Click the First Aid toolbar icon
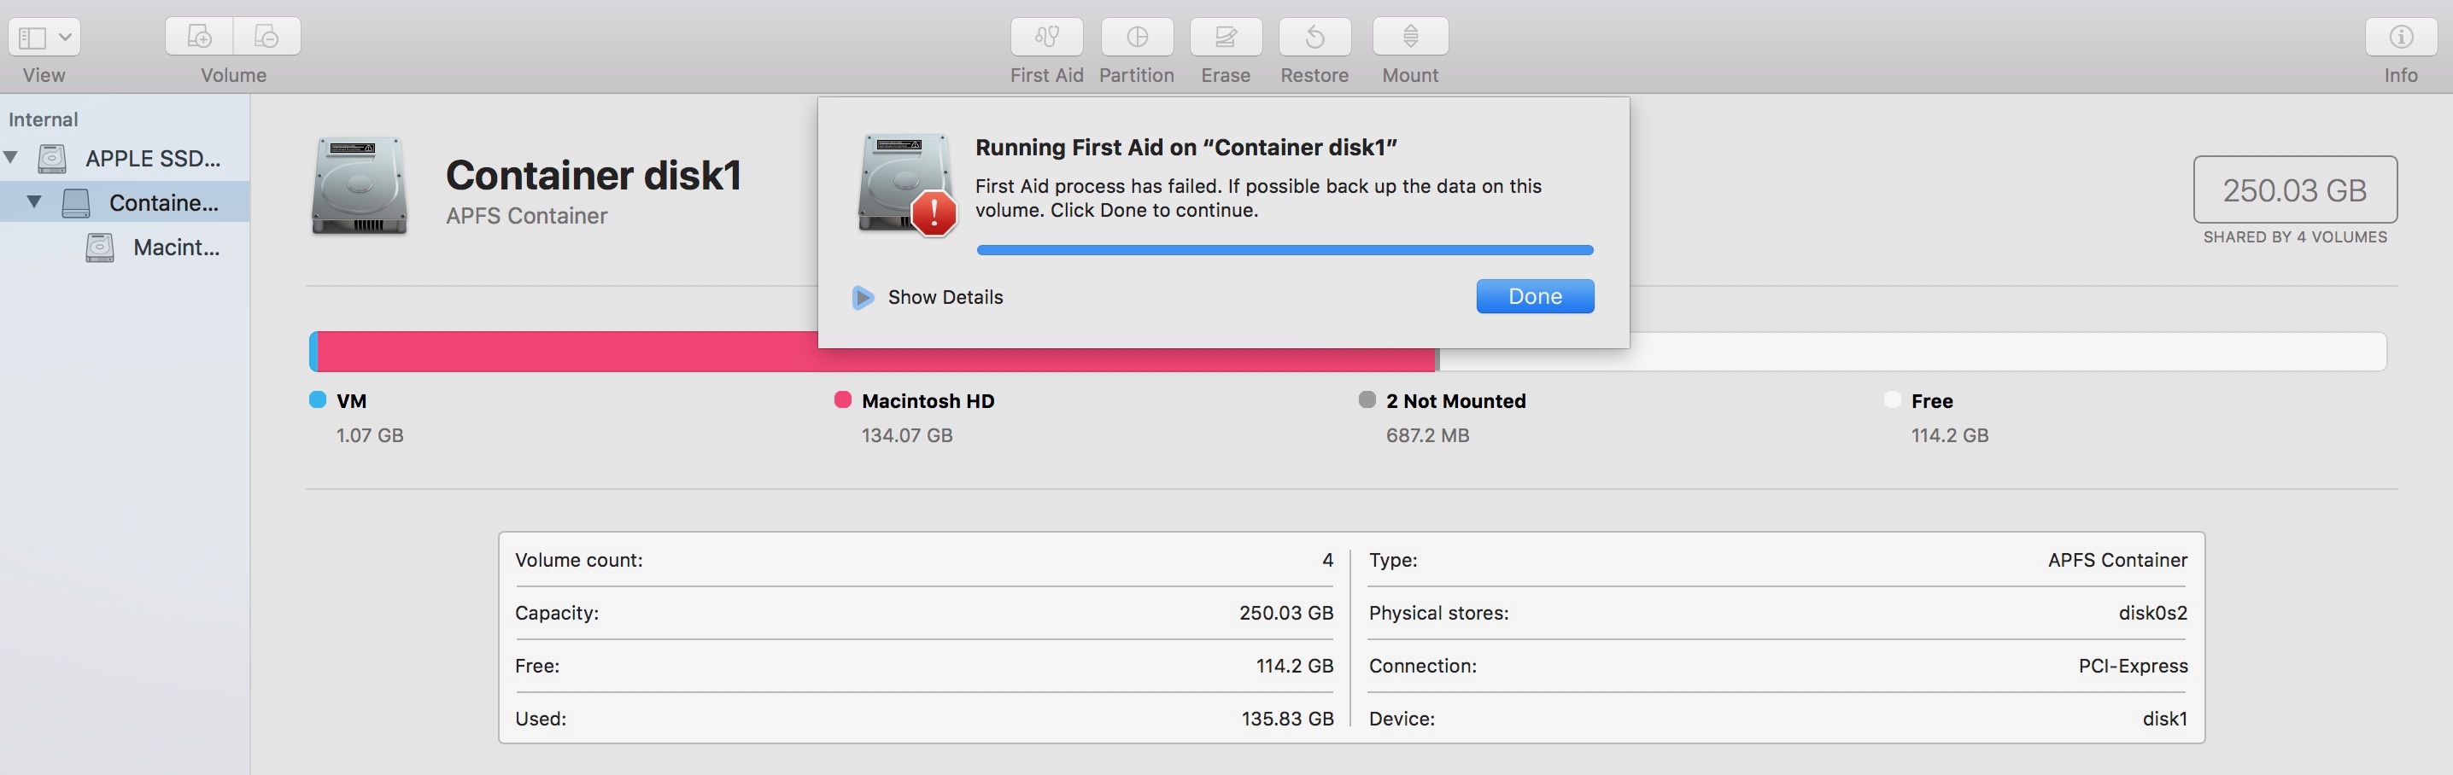The height and width of the screenshot is (775, 2453). [1045, 38]
